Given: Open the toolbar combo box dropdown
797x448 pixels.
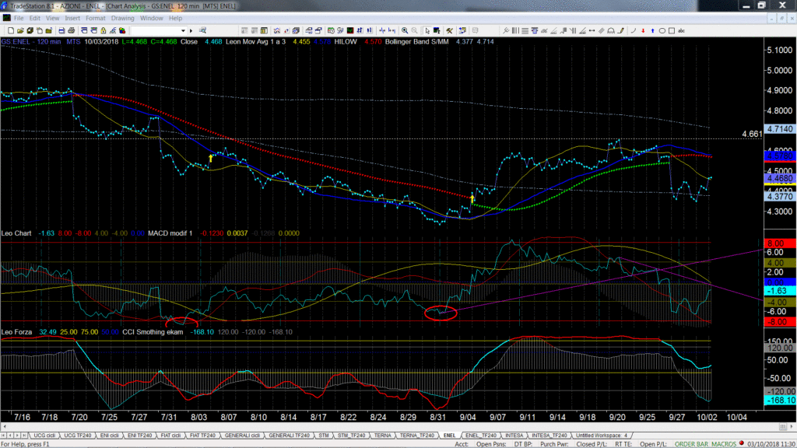Looking at the screenshot, I should [183, 30].
